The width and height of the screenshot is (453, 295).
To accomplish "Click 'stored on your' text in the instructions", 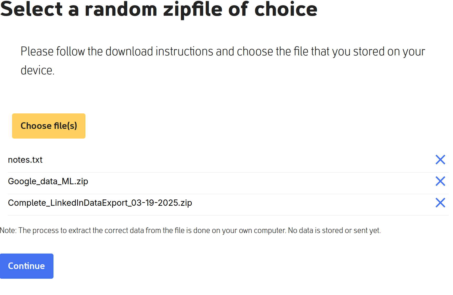I will click(x=389, y=51).
